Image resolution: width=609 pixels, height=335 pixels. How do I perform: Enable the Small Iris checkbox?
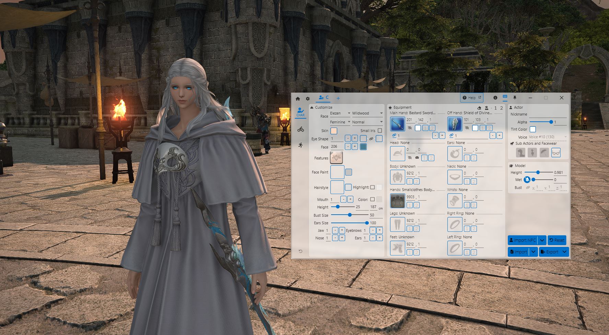[380, 130]
